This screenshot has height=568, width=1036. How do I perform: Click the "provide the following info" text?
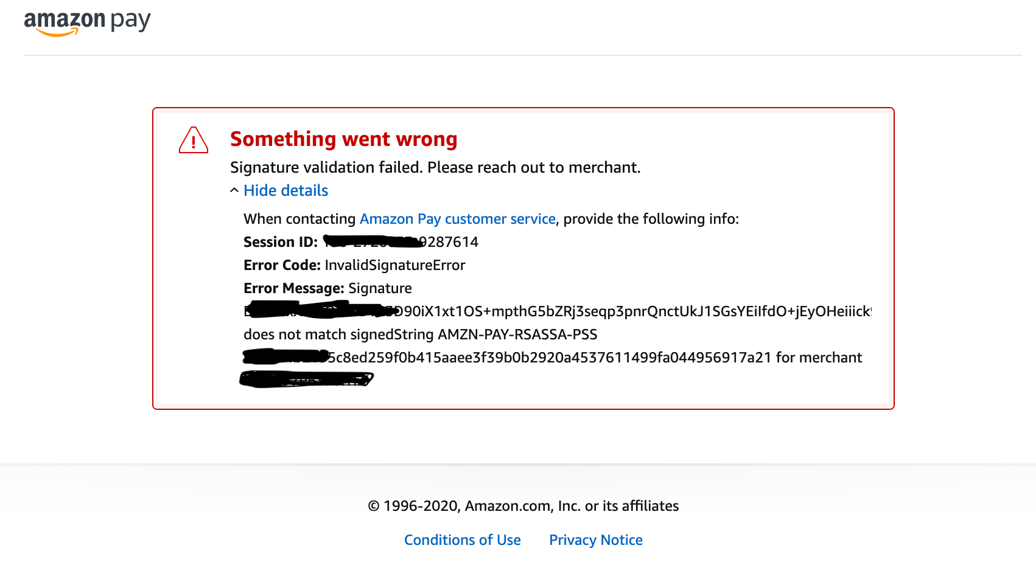[x=651, y=219]
